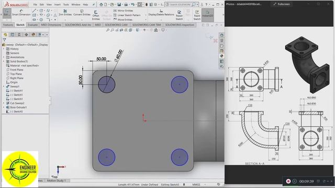
Task: Switch to the SOLIDWORKS Inspection tab
Action: click(180, 25)
